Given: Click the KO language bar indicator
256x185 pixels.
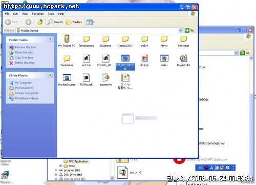Looking at the screenshot, I should (200, 168).
